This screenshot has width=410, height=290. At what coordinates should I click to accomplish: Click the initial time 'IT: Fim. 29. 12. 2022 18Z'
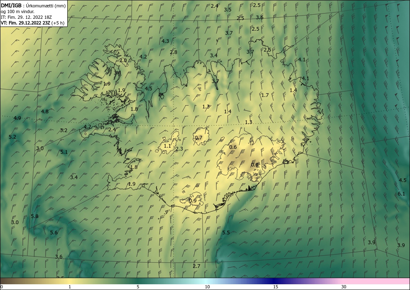tap(26, 17)
